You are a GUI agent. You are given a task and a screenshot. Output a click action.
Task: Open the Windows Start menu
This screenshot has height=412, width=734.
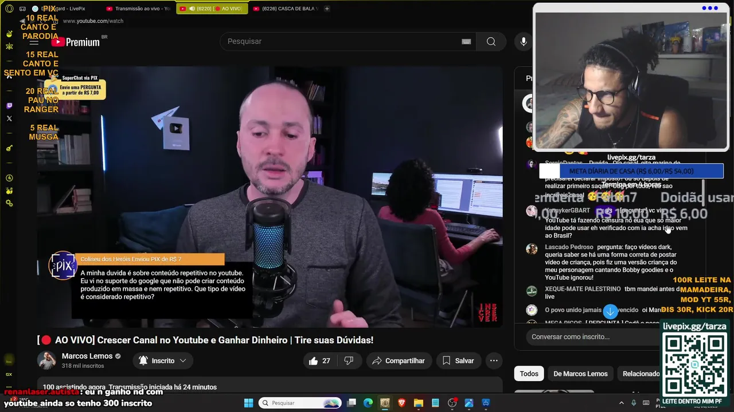click(249, 403)
